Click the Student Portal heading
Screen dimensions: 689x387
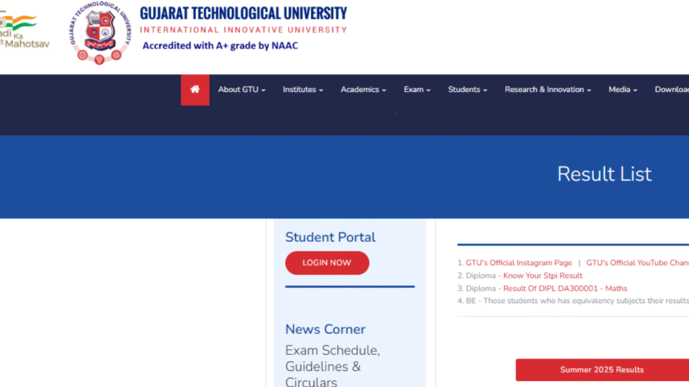click(x=330, y=237)
